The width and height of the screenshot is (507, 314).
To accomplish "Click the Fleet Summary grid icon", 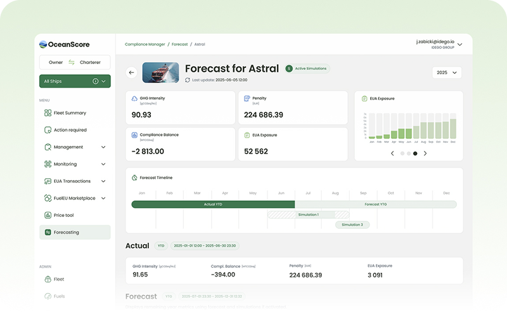I will [x=48, y=113].
